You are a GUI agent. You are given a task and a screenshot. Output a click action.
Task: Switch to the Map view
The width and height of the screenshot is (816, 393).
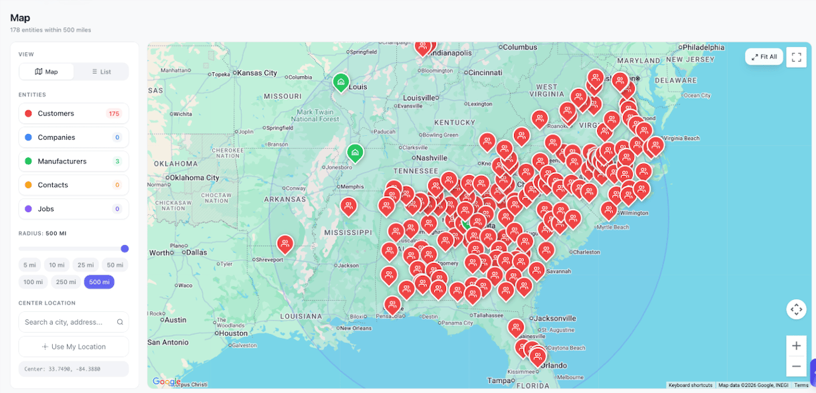[x=46, y=71]
